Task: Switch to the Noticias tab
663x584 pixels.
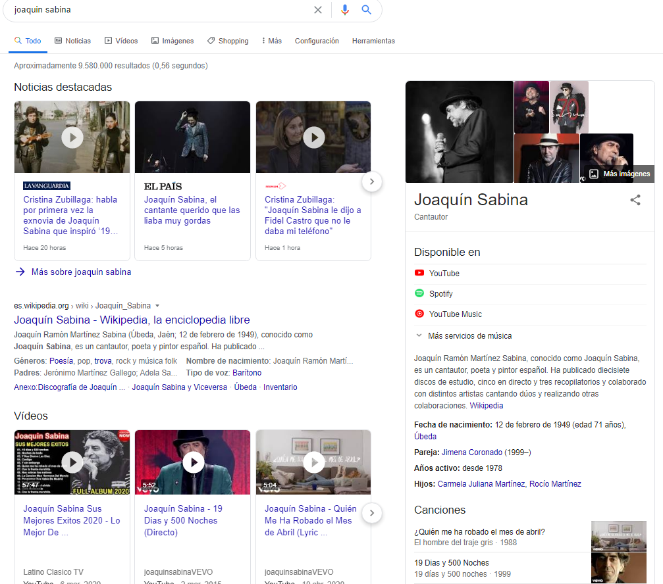Action: point(72,41)
